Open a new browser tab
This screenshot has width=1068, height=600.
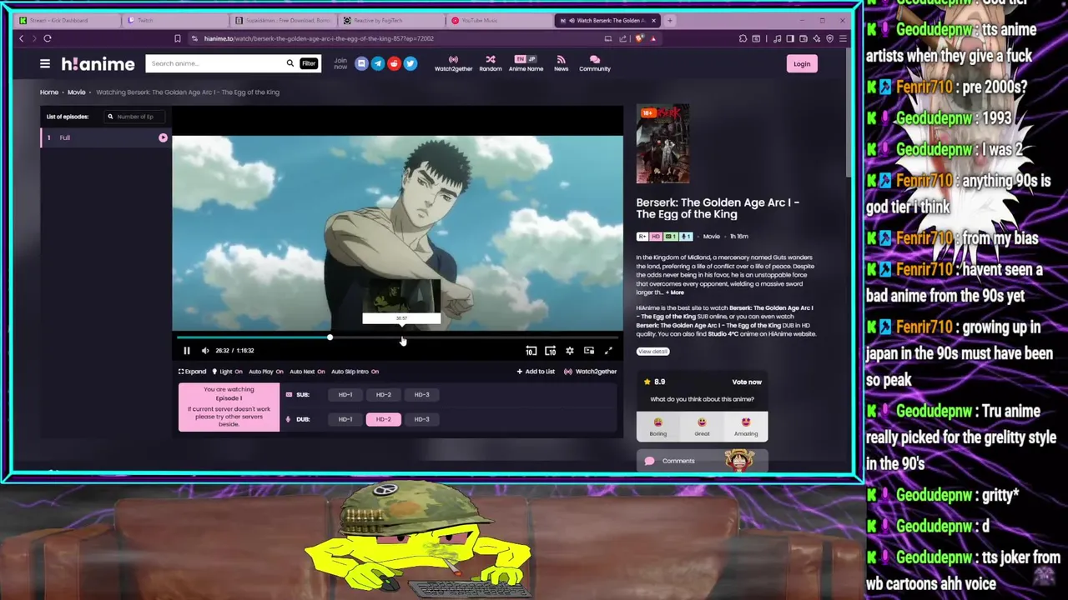[669, 20]
